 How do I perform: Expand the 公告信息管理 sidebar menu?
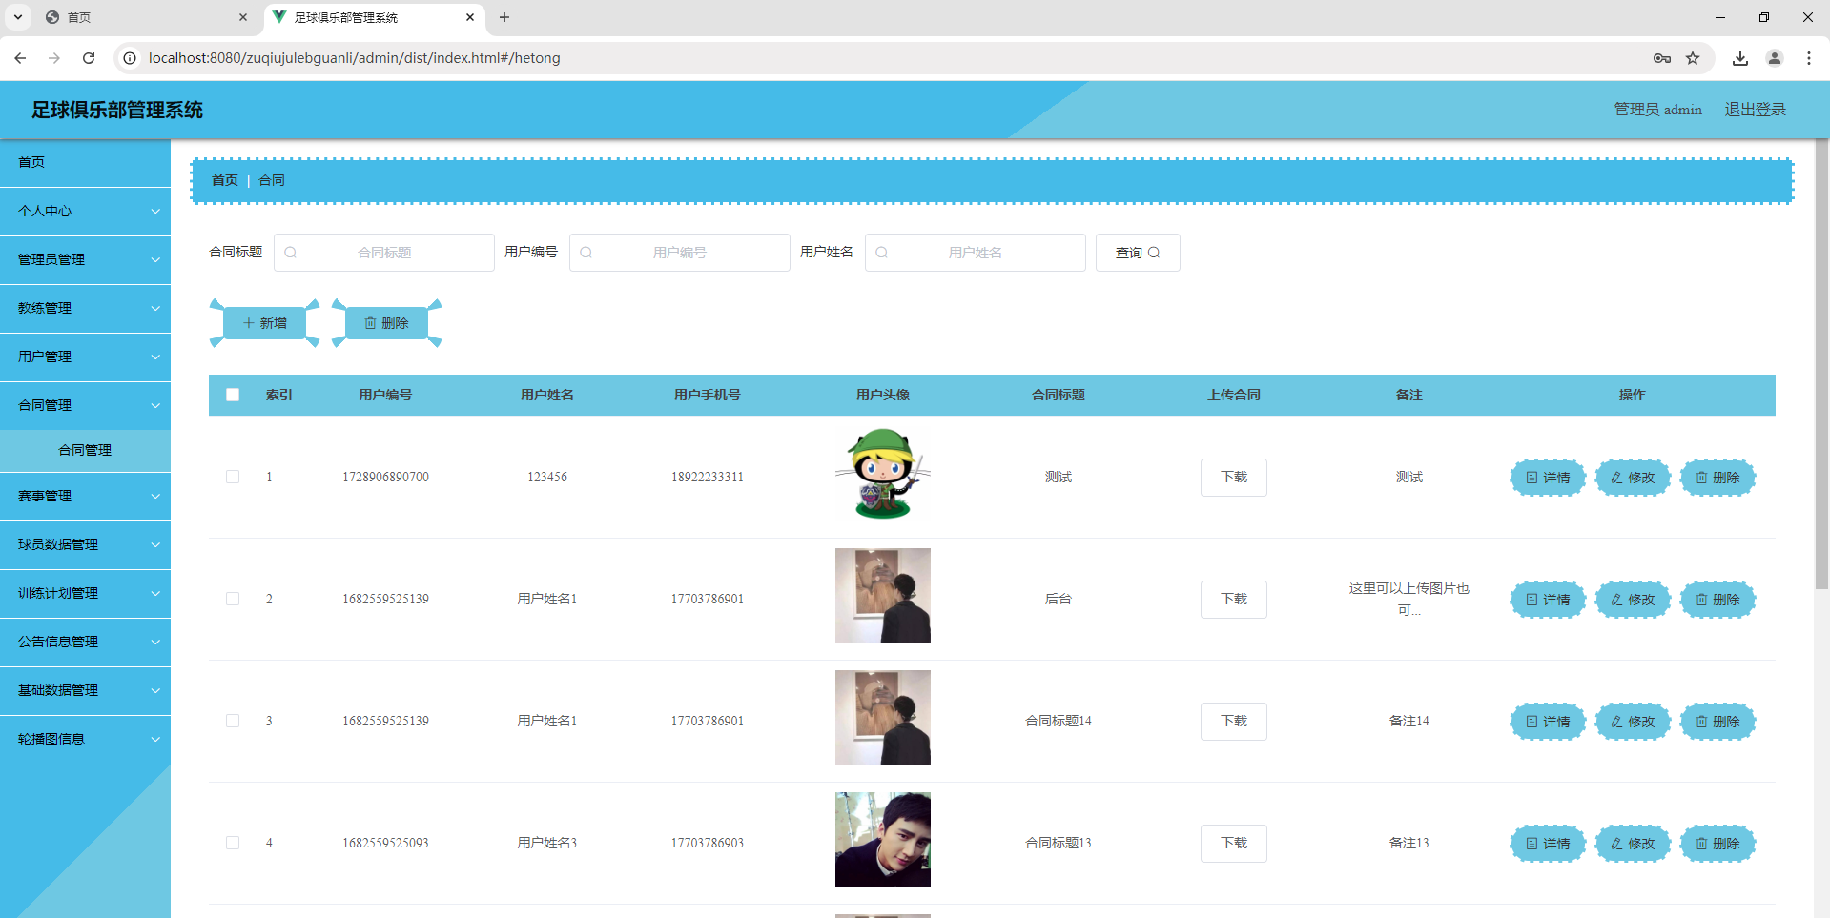coord(85,642)
